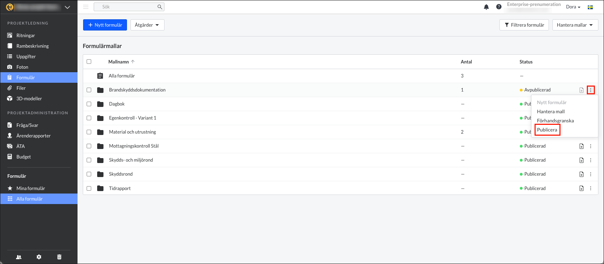The width and height of the screenshot is (604, 264).
Task: Toggle the select-all checkbox in header
Action: coord(89,62)
